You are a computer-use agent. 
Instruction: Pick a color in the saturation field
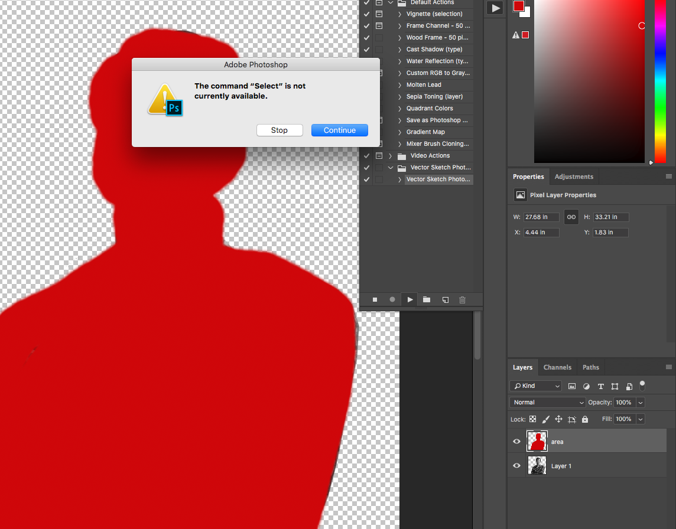point(589,81)
